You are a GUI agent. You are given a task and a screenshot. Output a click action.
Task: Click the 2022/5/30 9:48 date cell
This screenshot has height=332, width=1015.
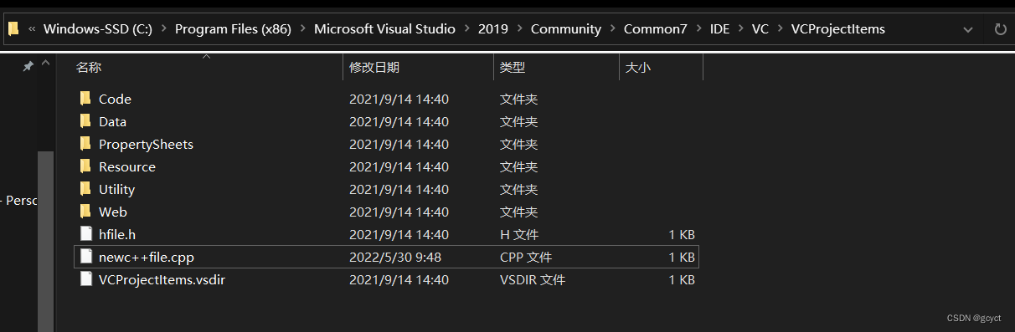(396, 257)
